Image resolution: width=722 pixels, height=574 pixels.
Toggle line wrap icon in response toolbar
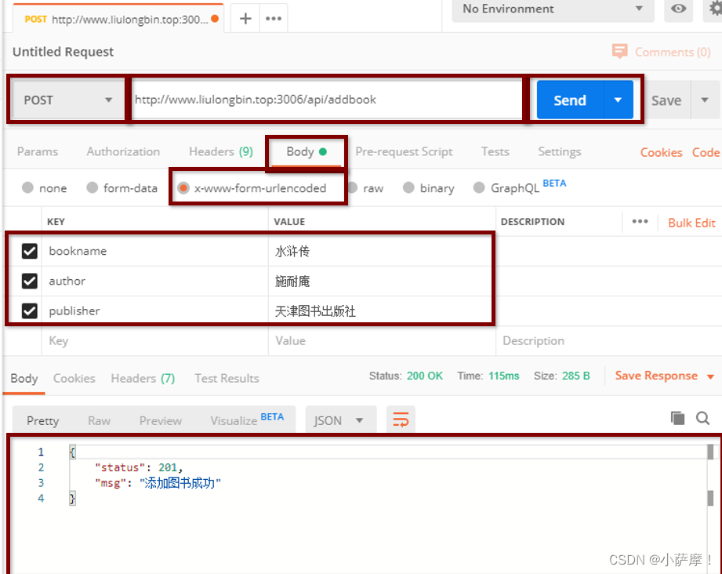click(401, 420)
